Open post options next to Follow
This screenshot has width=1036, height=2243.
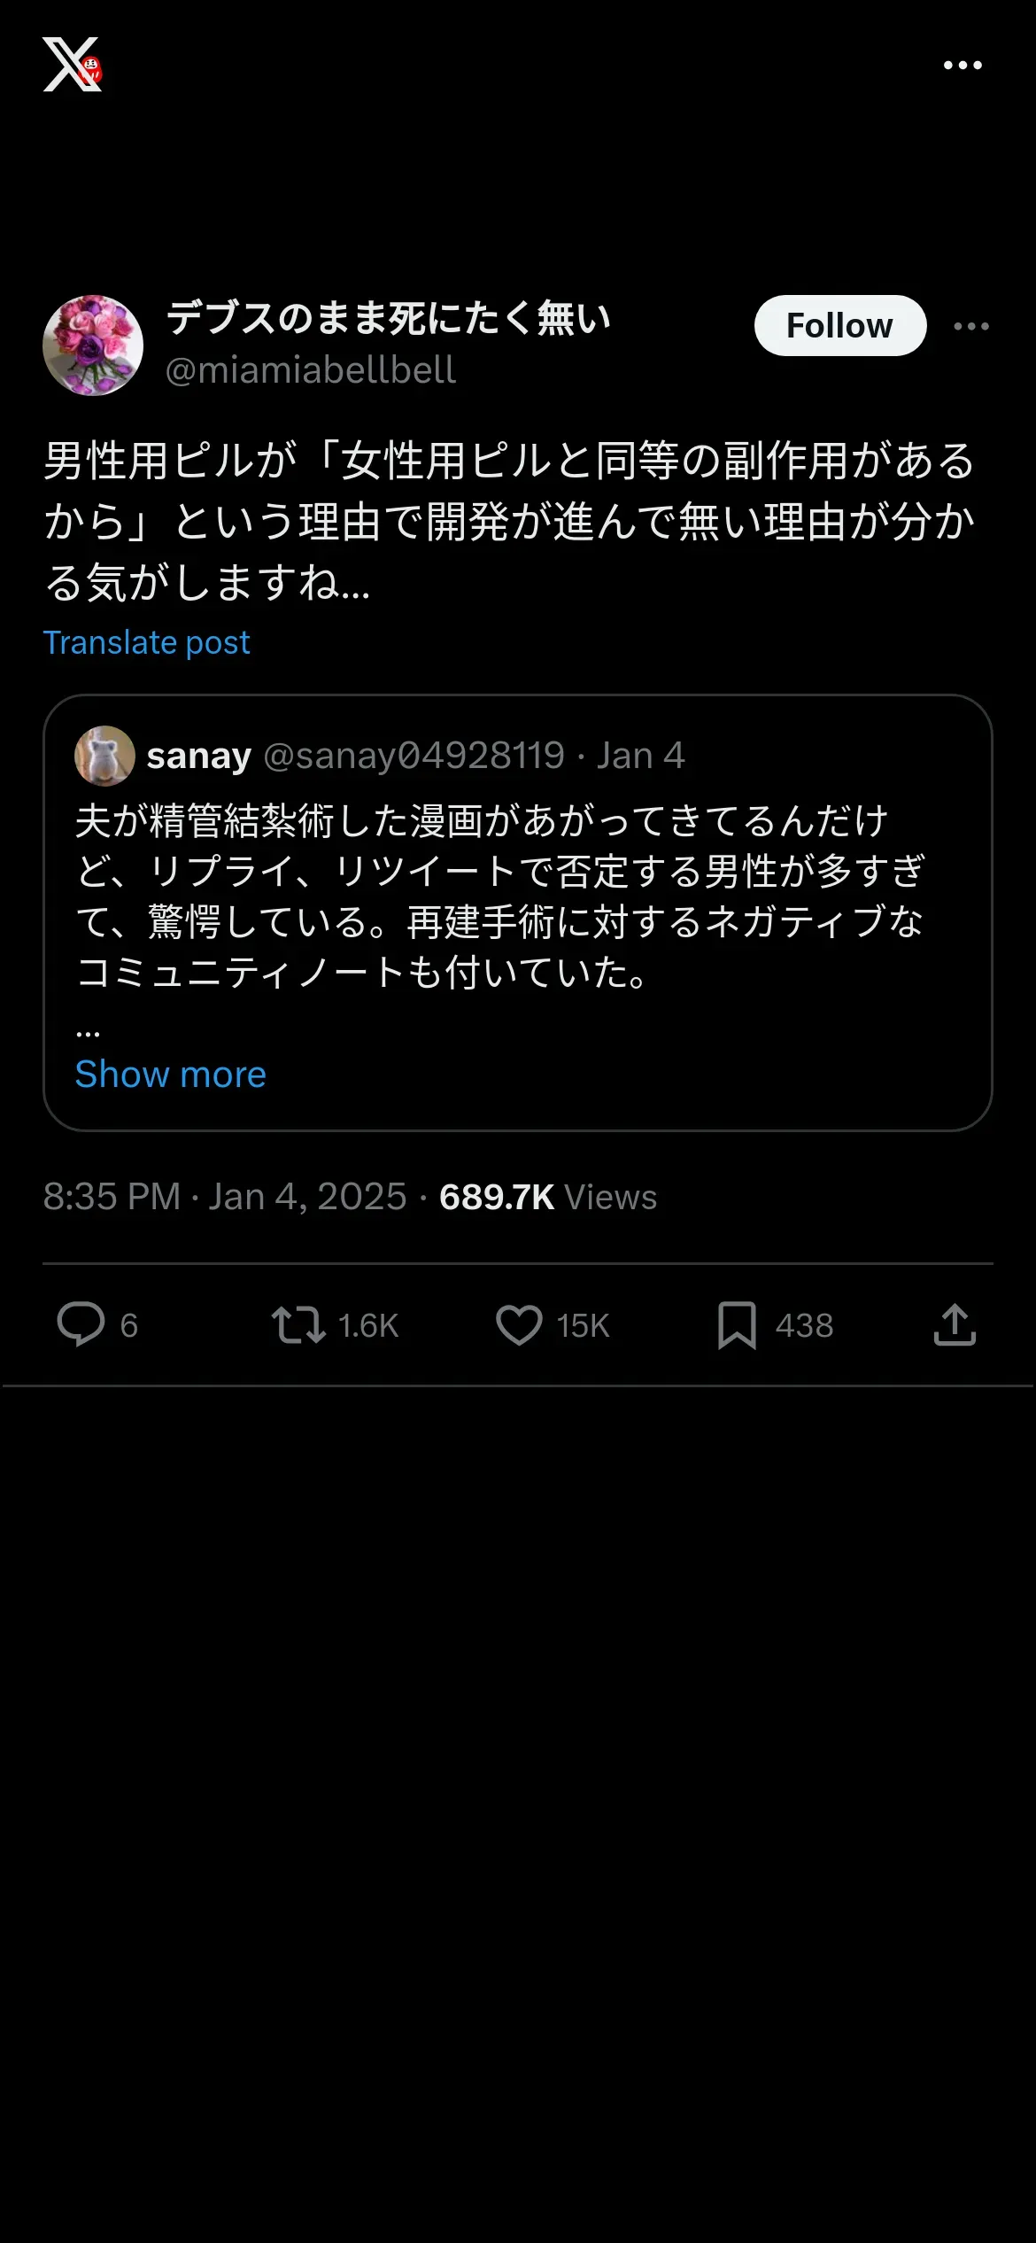click(x=971, y=326)
